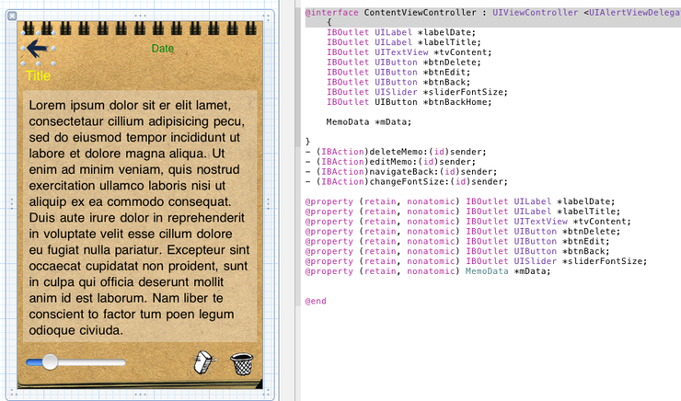Close the view with the X box

click(x=12, y=16)
